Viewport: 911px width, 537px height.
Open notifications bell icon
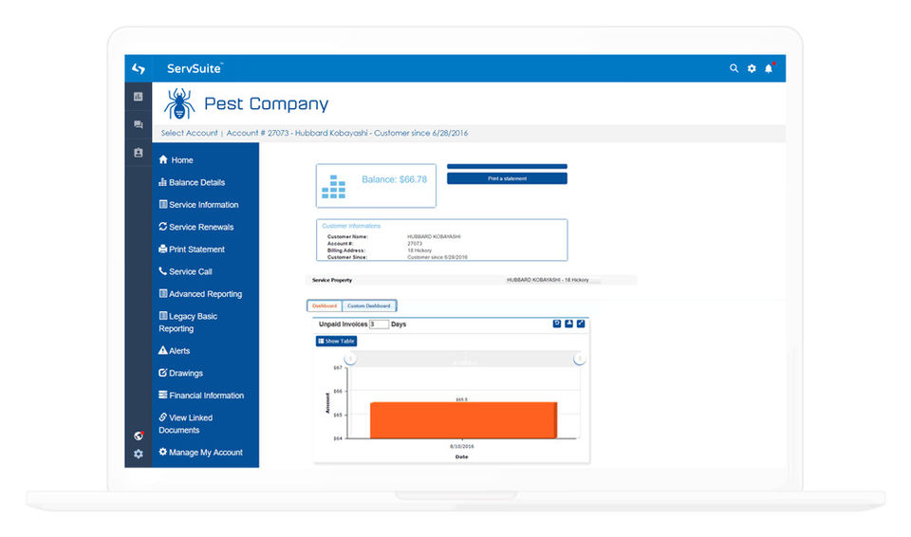769,68
